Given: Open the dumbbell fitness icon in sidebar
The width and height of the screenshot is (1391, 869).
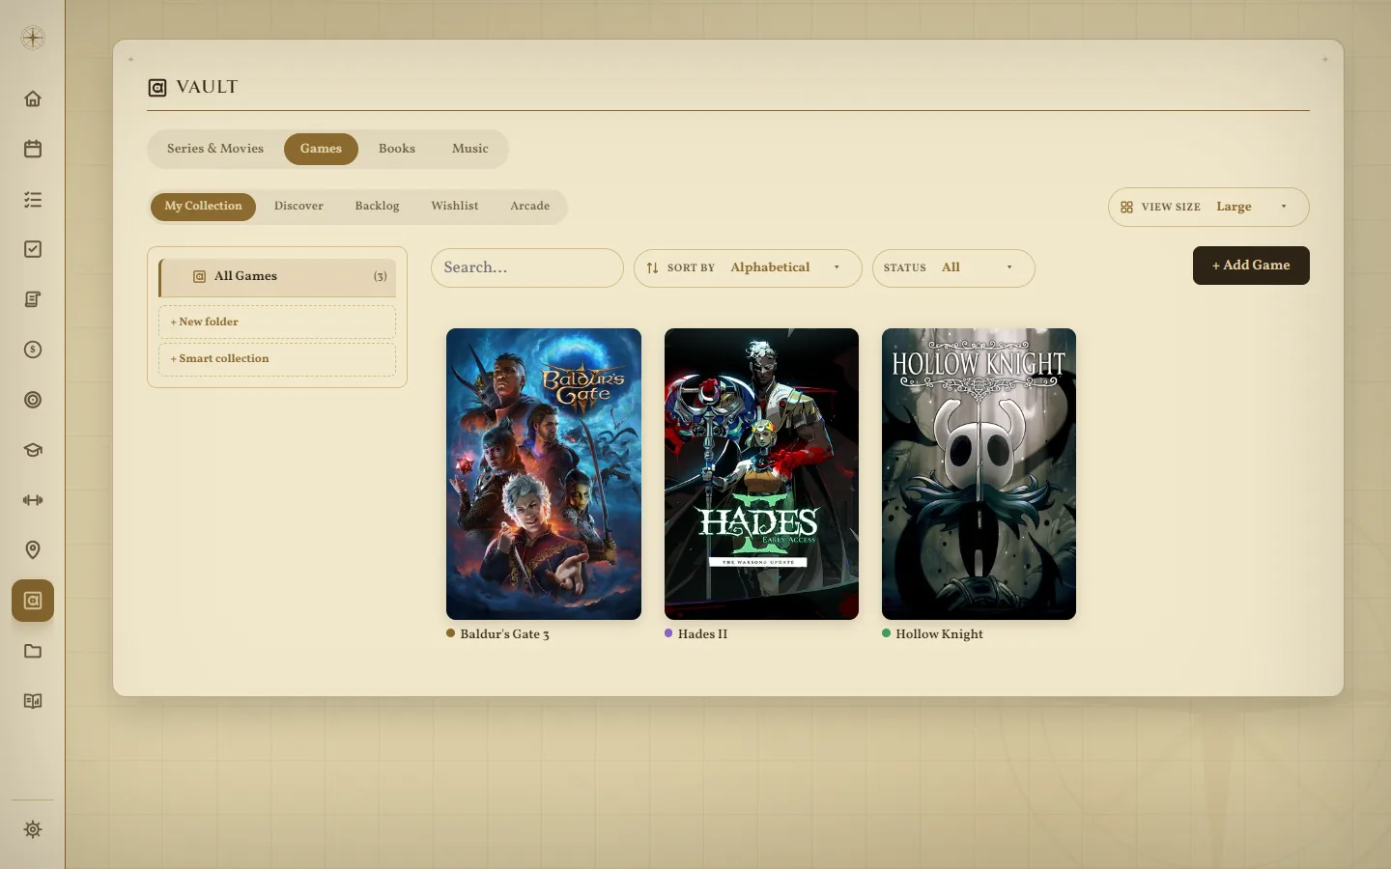Looking at the screenshot, I should point(33,500).
